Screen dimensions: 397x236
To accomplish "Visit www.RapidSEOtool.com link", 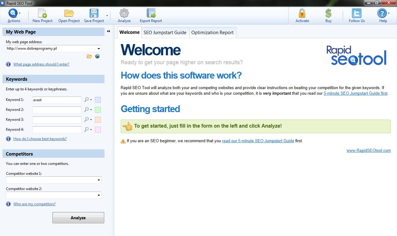I will tap(369, 151).
